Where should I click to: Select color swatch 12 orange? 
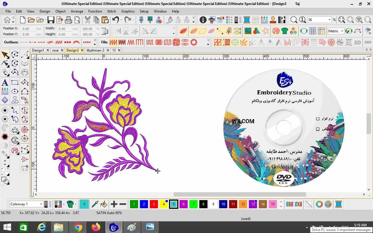pos(243,204)
